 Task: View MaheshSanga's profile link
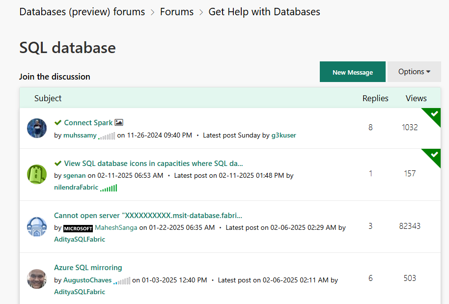(116, 227)
